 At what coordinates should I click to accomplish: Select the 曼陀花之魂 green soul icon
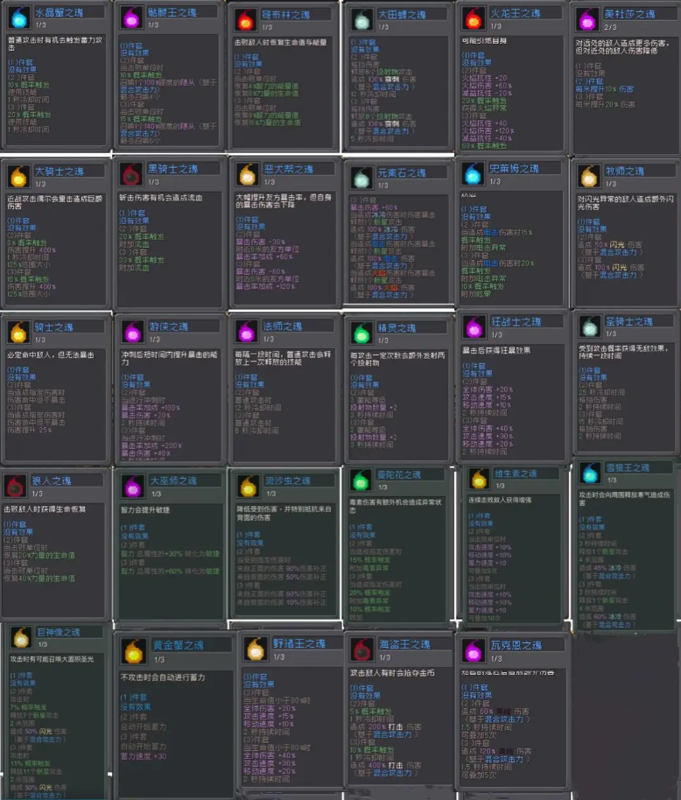[360, 480]
